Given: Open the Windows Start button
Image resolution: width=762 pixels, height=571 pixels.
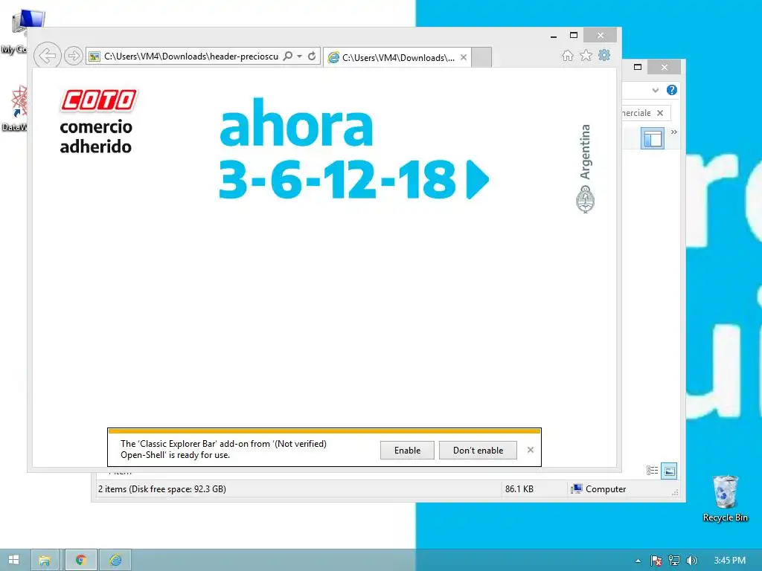Looking at the screenshot, I should tap(13, 560).
